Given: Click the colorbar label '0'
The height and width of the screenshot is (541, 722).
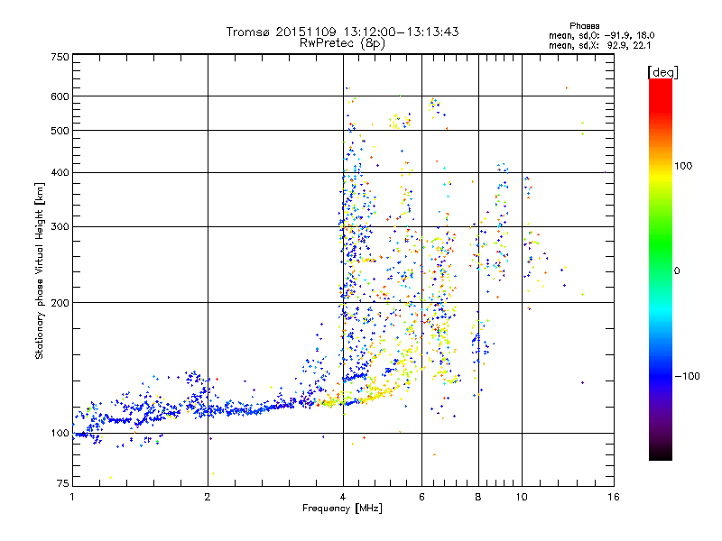Looking at the screenshot, I should pyautogui.click(x=677, y=271).
